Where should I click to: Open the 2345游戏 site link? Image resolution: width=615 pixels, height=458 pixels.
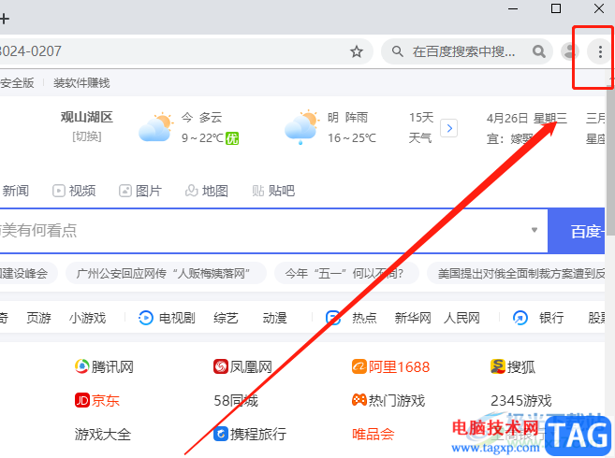[x=520, y=400]
